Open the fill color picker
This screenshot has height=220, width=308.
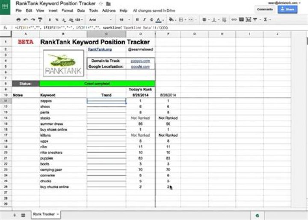[x=172, y=19]
